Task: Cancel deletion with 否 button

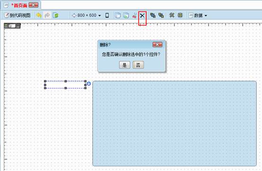Action: 138,65
